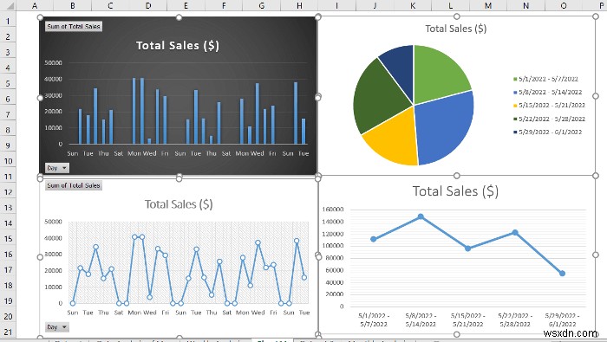This screenshot has width=607, height=342.
Task: Select column A header
Action: 35,5
